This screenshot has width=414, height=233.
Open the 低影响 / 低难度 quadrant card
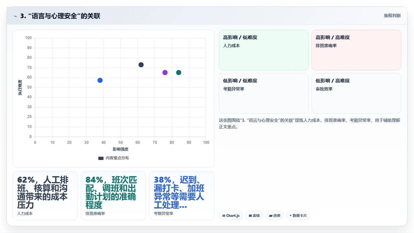(264, 93)
